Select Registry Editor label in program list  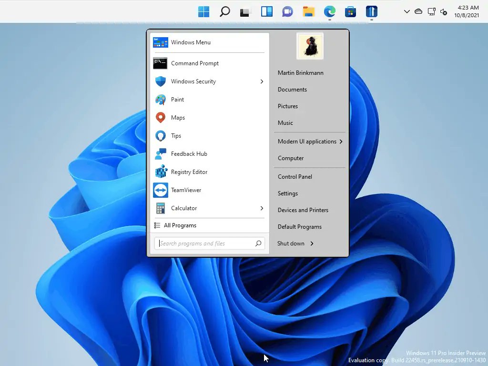point(189,172)
